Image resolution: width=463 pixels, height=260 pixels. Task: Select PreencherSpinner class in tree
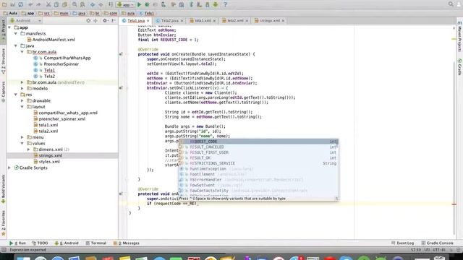coord(61,64)
